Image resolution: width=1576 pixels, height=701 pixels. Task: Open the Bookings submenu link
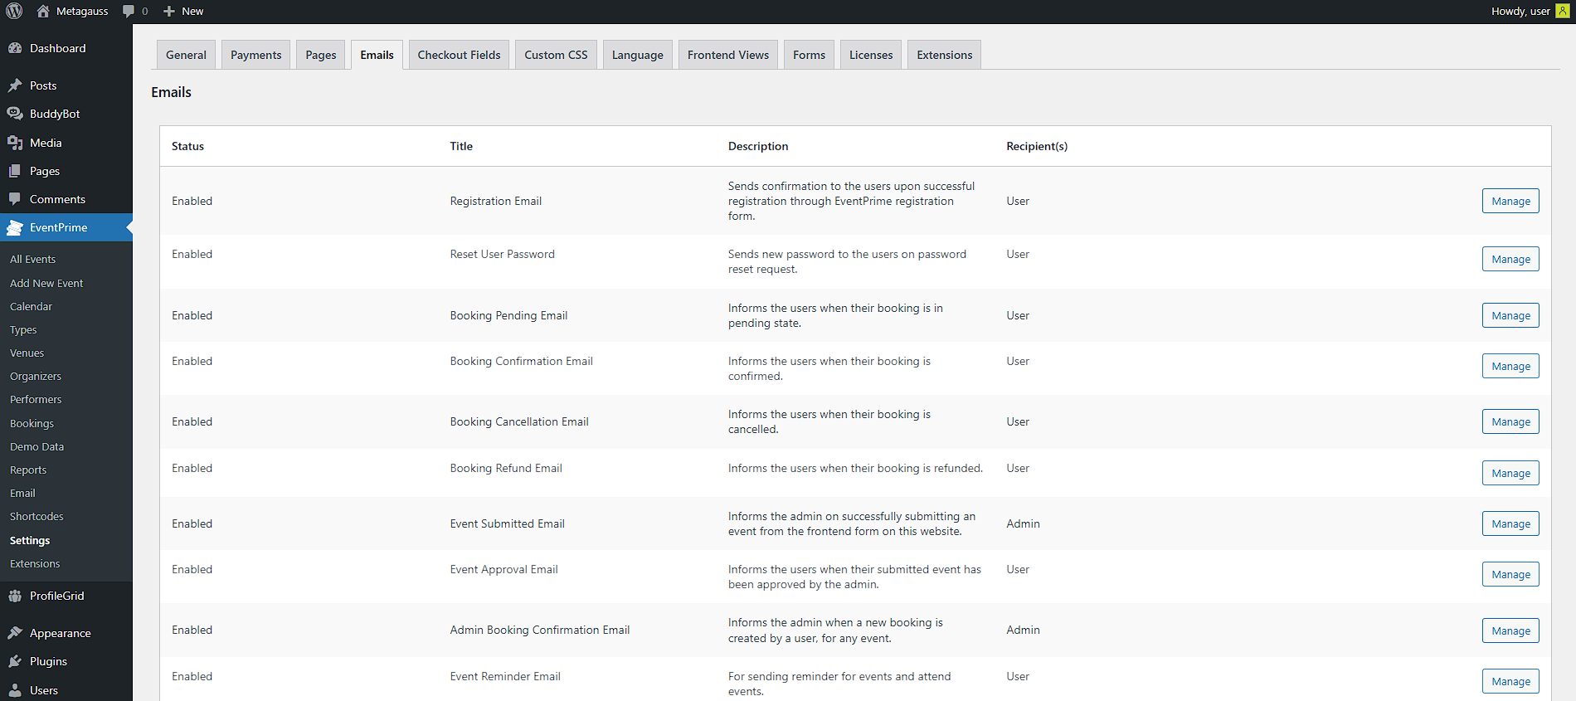tap(32, 423)
